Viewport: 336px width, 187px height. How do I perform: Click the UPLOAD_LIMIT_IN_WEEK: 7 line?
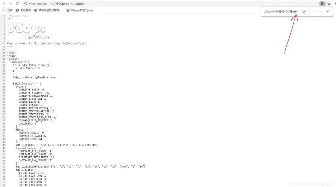(x=36, y=120)
